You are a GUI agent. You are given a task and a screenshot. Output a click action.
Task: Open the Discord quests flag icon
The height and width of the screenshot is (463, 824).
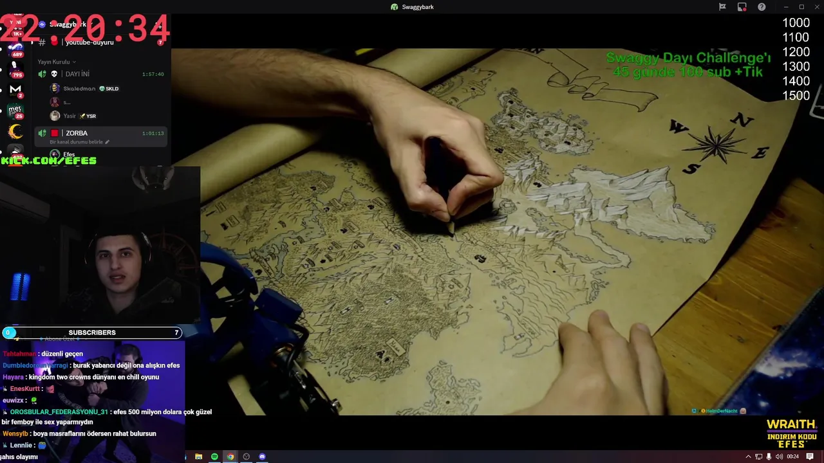click(722, 7)
